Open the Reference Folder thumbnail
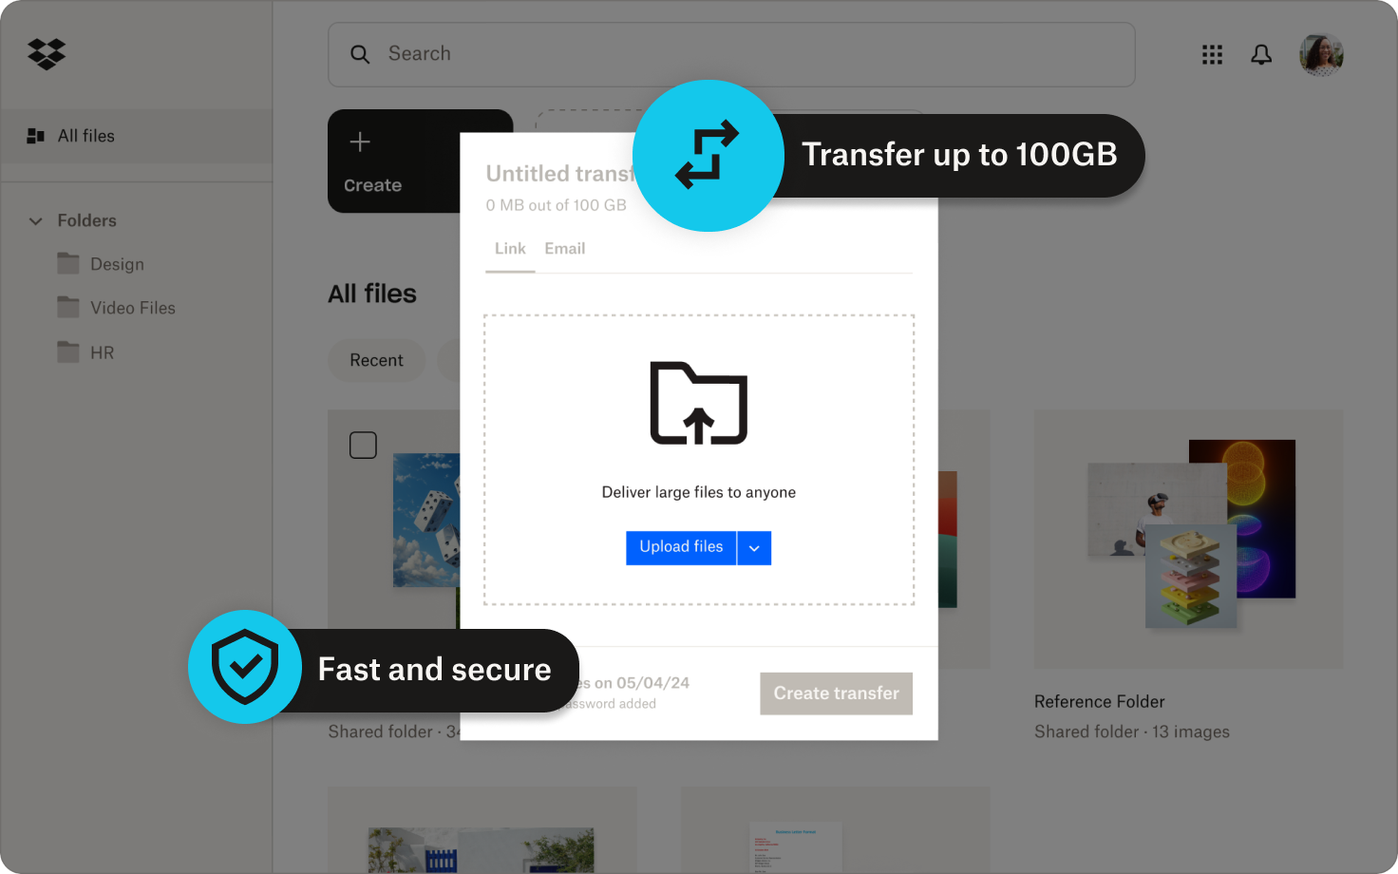The image size is (1398, 874). [1188, 539]
